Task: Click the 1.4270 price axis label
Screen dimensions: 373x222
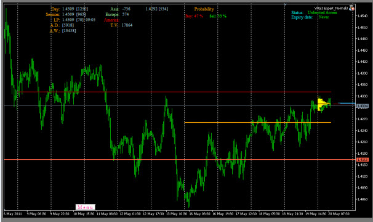Action: pyautogui.click(x=363, y=119)
